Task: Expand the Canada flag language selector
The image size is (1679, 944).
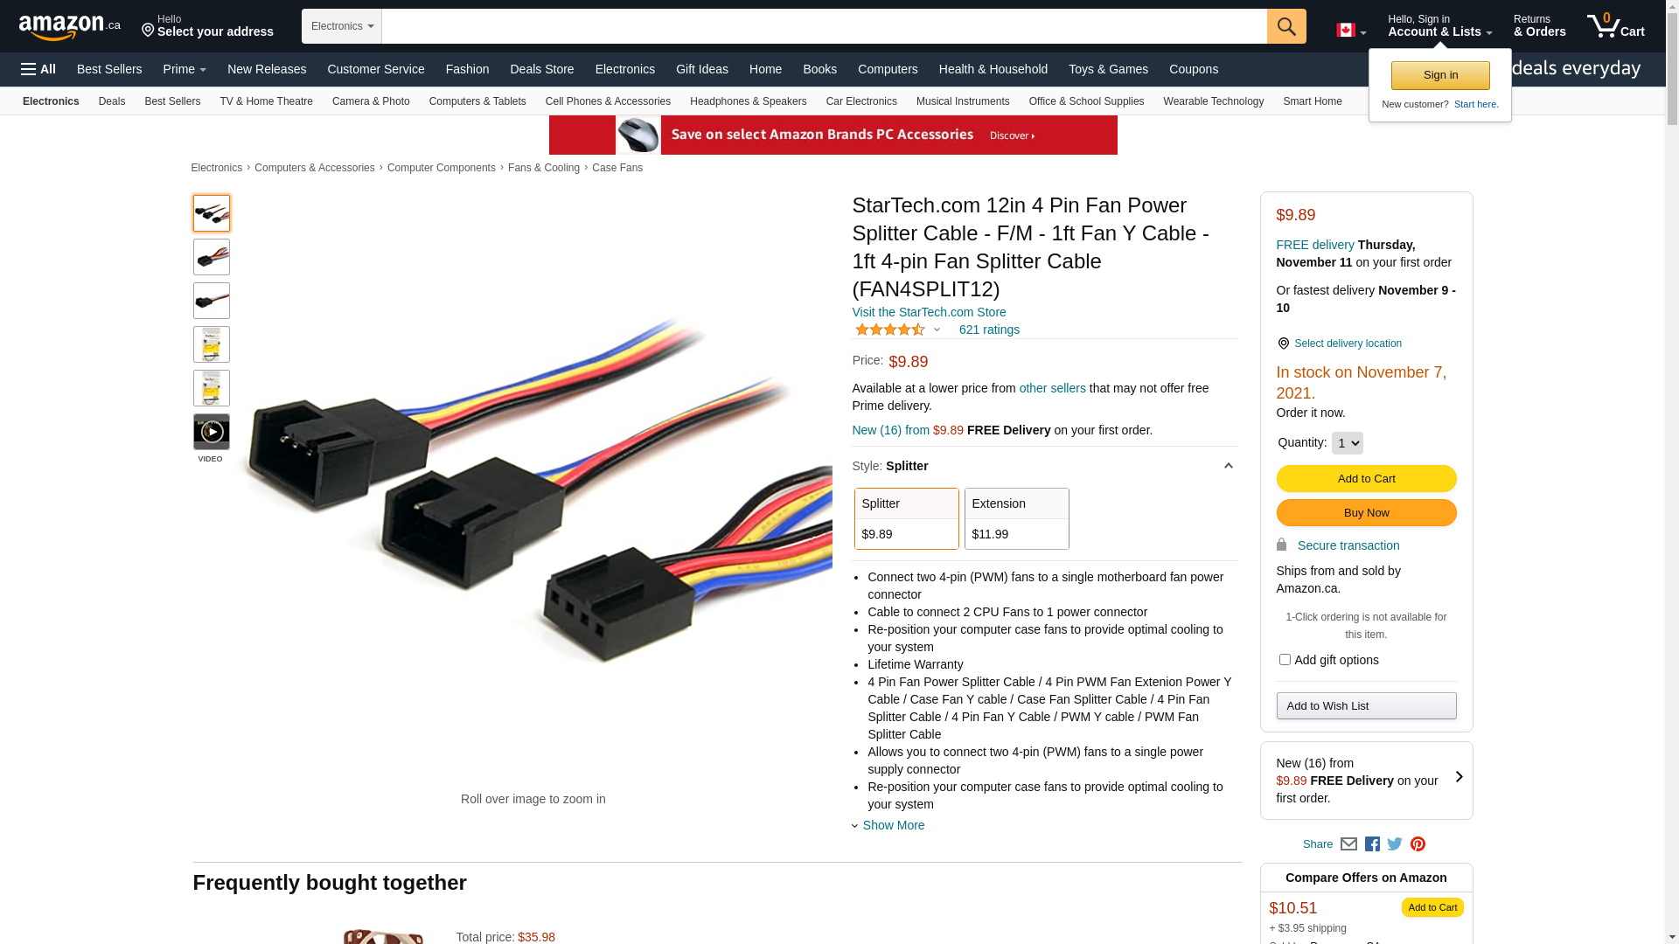Action: [1351, 31]
